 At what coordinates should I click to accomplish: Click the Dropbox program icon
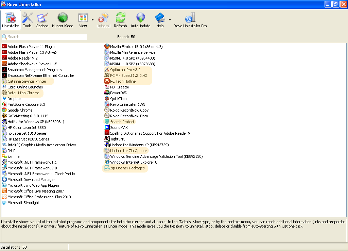pyautogui.click(x=4, y=99)
